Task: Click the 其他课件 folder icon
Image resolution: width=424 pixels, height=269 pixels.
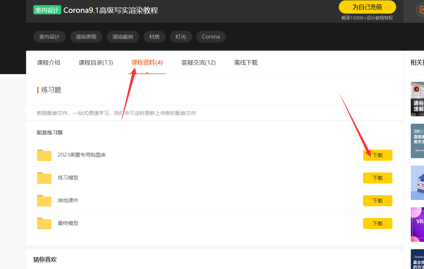Action: click(x=44, y=201)
